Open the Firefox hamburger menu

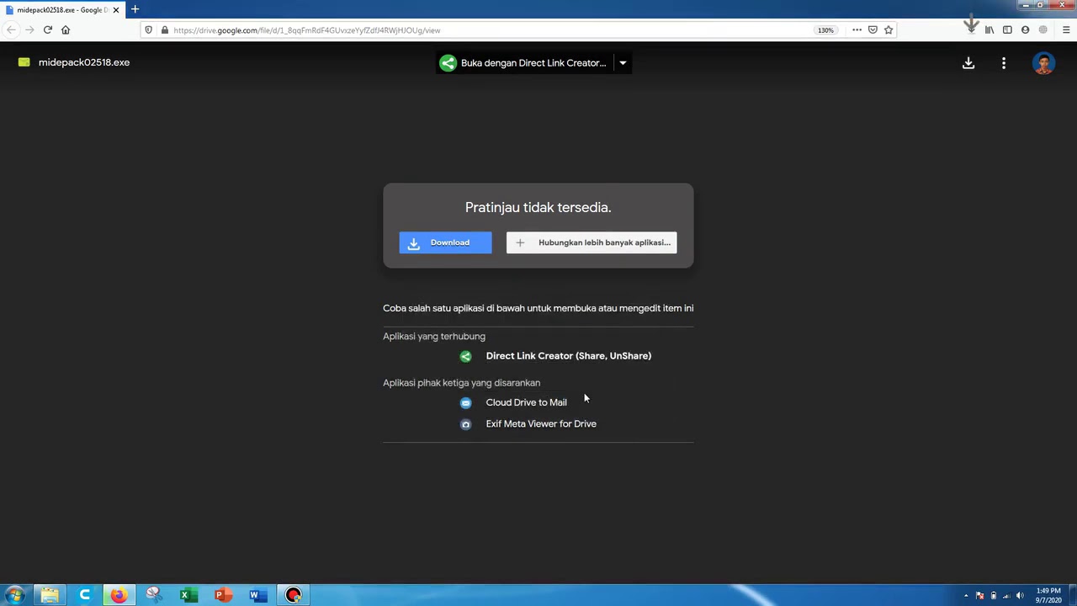coord(1066,30)
